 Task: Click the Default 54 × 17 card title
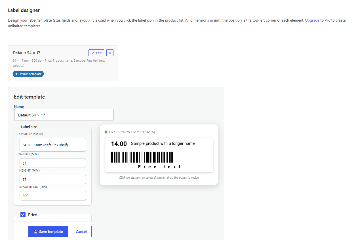click(x=27, y=53)
